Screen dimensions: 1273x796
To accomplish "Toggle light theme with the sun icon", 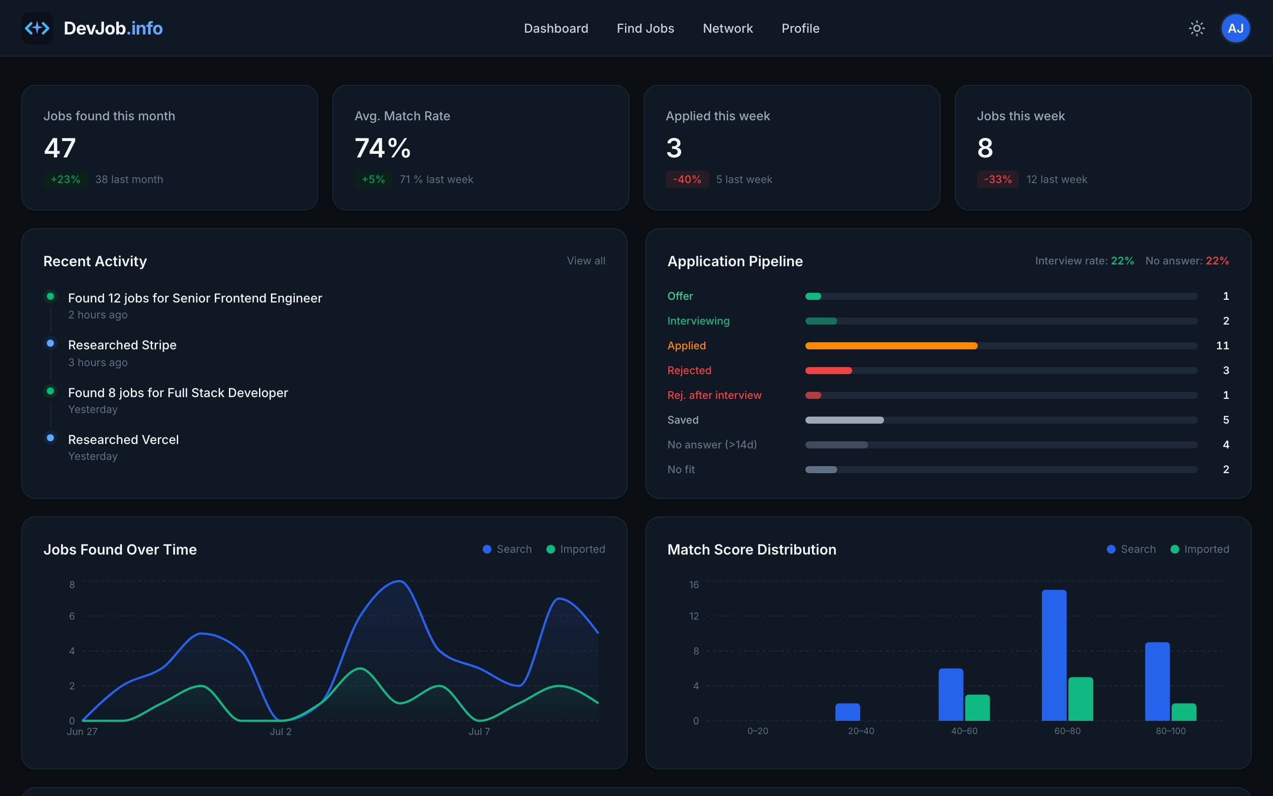I will pyautogui.click(x=1197, y=28).
